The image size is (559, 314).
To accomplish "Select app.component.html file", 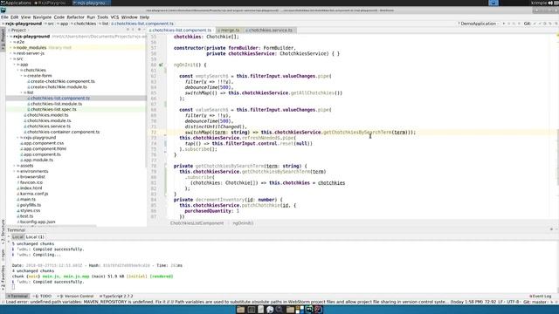I will point(43,149).
